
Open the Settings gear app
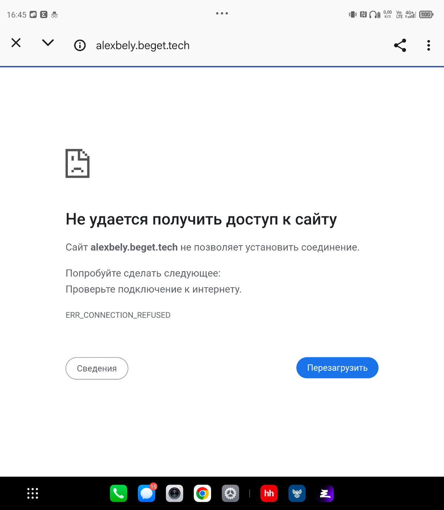230,493
